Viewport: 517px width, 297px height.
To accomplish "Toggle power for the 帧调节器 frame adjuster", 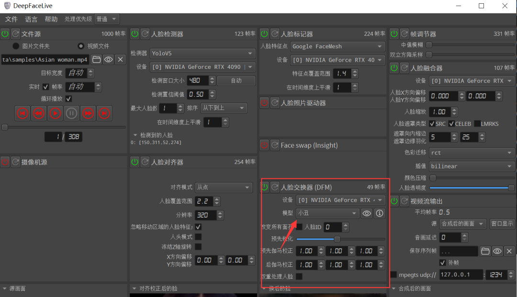I will point(394,33).
